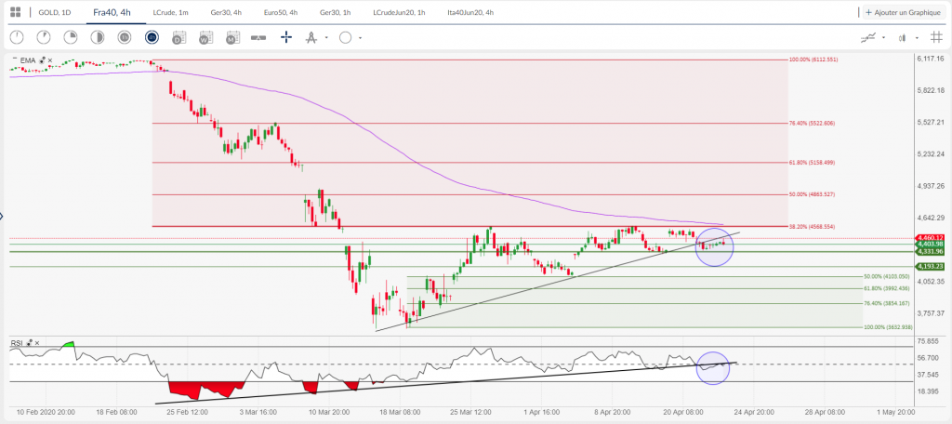Open the Euro50, 4h tab

tap(278, 13)
